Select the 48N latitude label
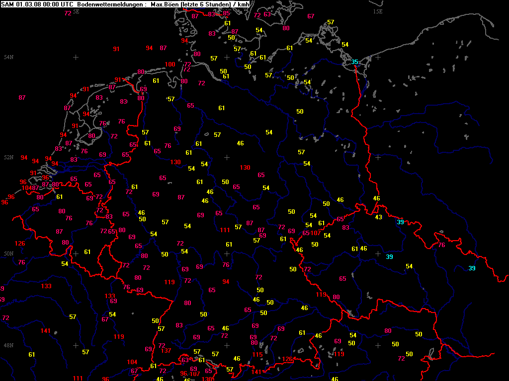The height and width of the screenshot is (381, 509). pyautogui.click(x=8, y=345)
